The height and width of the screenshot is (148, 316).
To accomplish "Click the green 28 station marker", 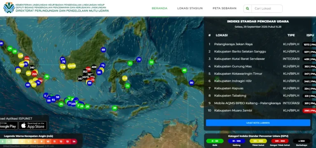I will (87, 106).
